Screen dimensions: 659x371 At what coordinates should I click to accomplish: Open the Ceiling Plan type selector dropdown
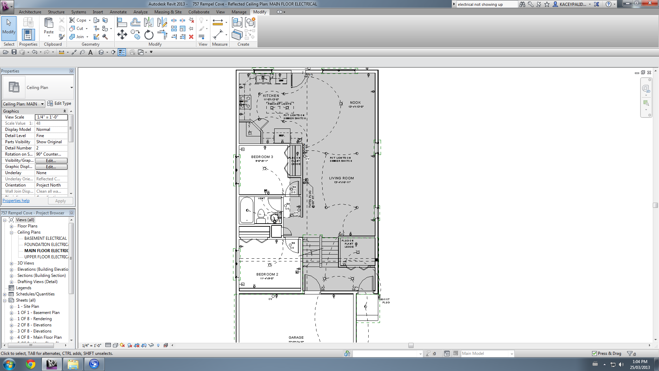(71, 88)
